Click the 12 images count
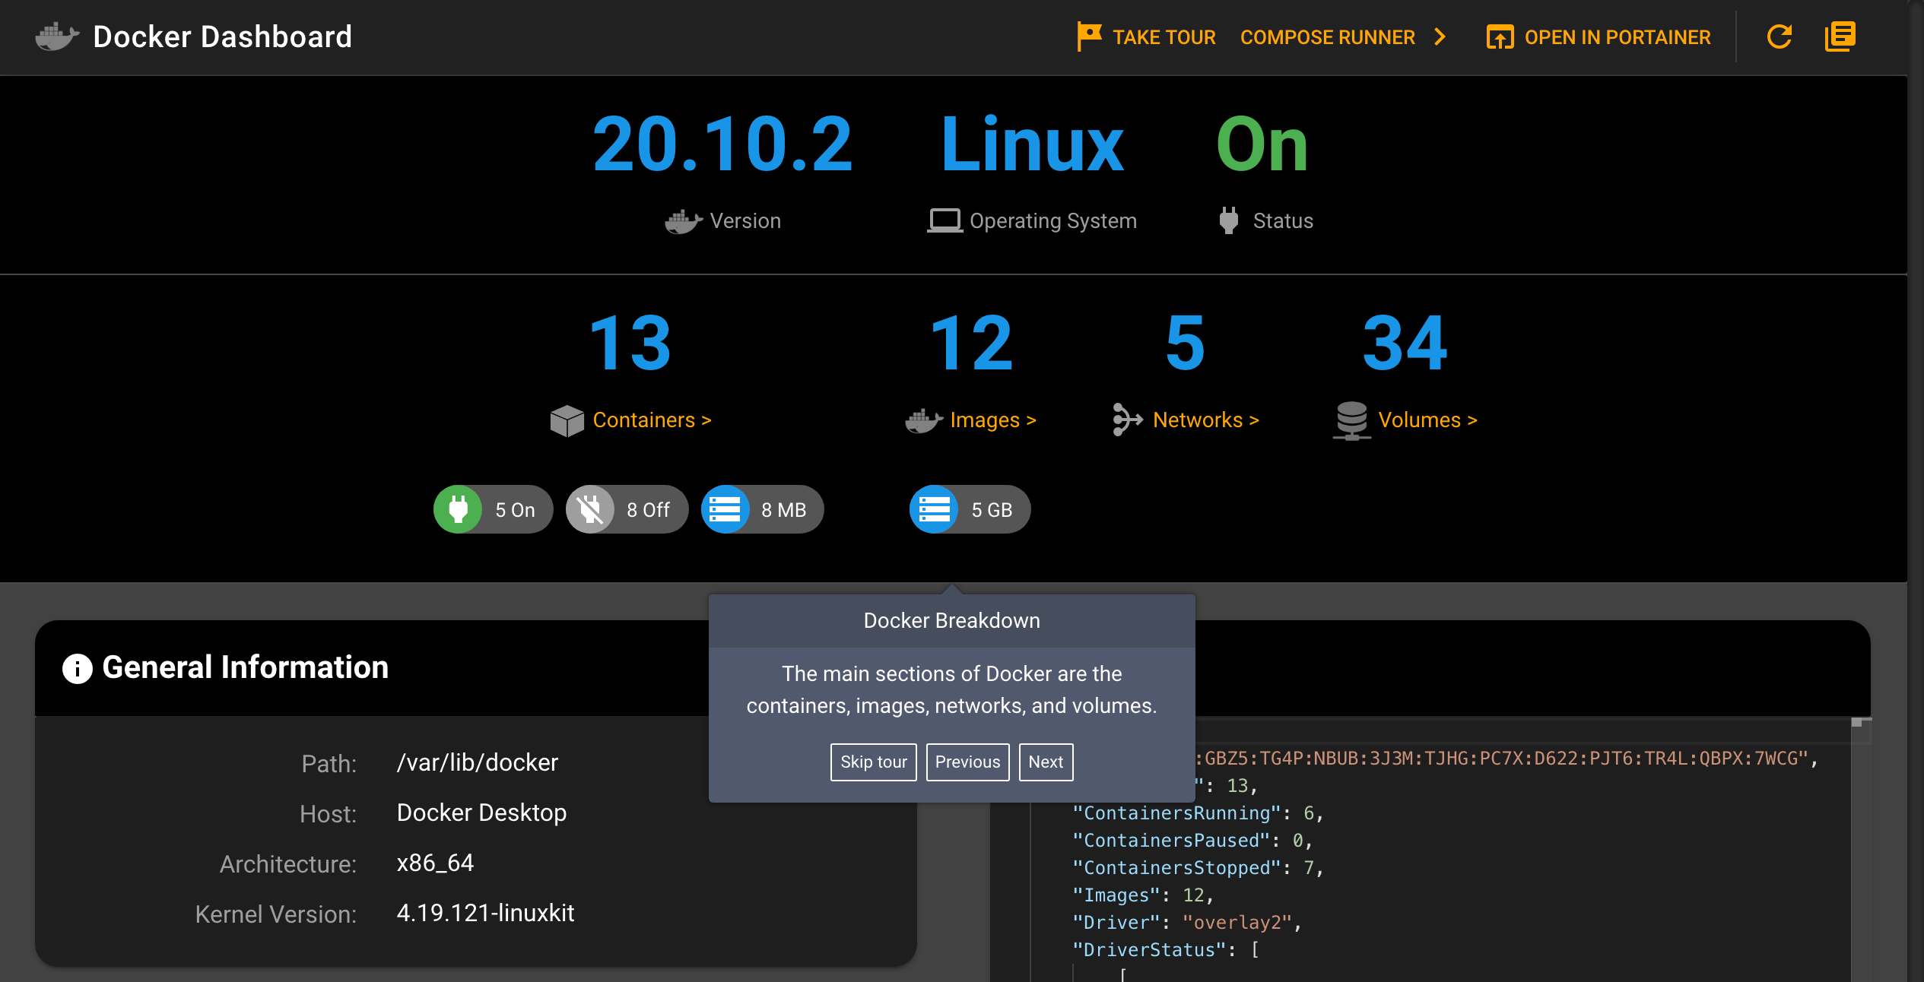The height and width of the screenshot is (982, 1924). 971,344
